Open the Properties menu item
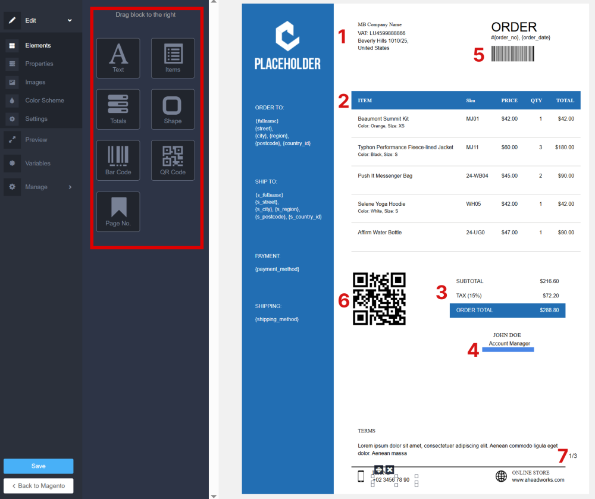595x499 pixels. click(x=39, y=64)
